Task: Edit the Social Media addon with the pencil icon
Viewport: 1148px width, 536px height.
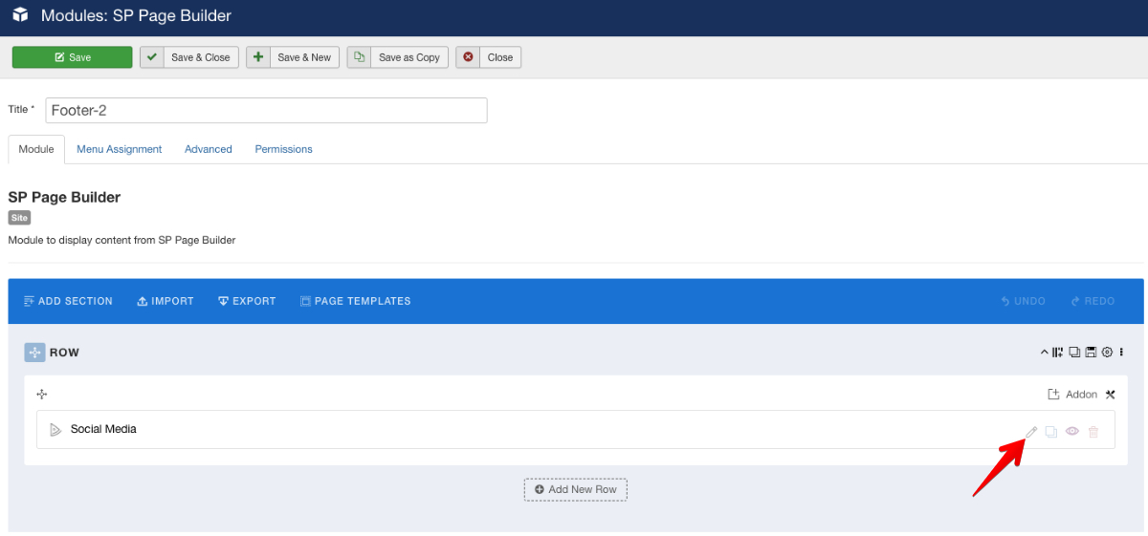Action: click(x=1031, y=432)
